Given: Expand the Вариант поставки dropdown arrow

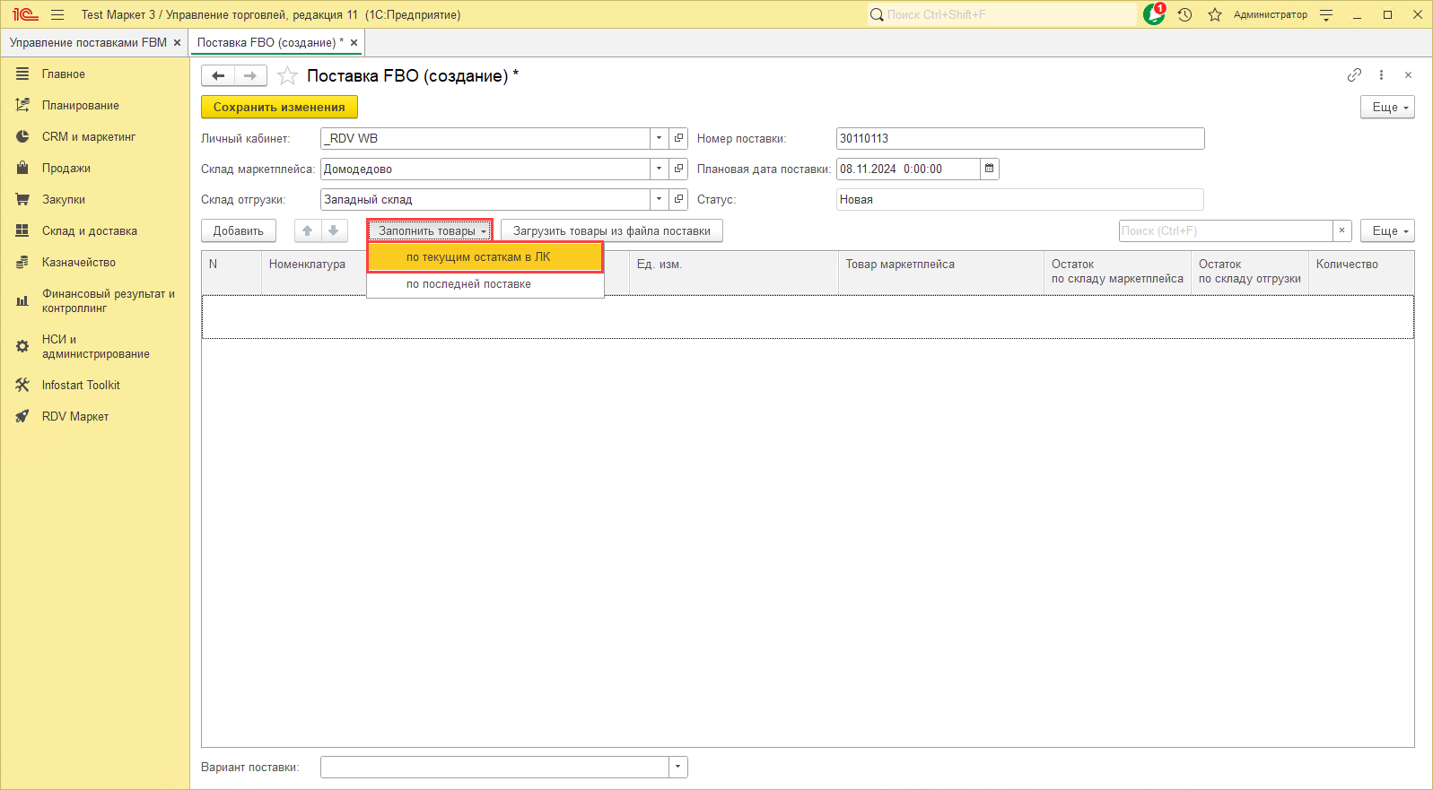Looking at the screenshot, I should click(x=677, y=767).
